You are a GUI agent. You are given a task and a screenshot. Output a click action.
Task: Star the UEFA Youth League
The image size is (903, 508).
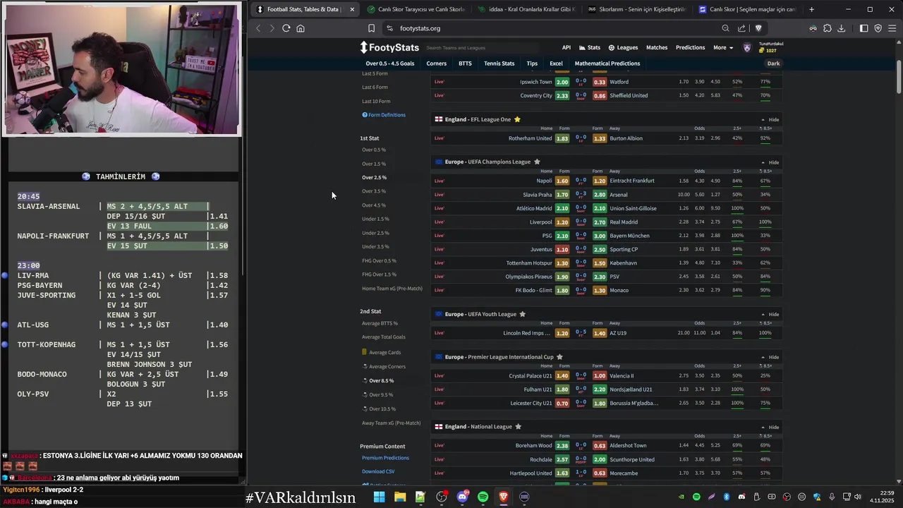(x=523, y=314)
